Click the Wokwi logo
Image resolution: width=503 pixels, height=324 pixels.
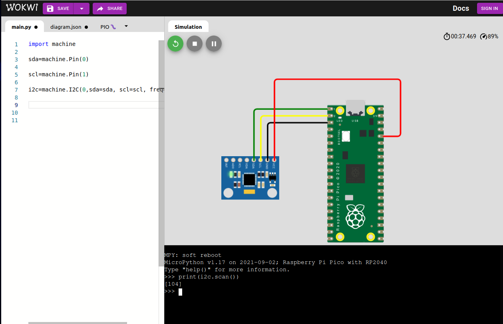[x=22, y=8]
